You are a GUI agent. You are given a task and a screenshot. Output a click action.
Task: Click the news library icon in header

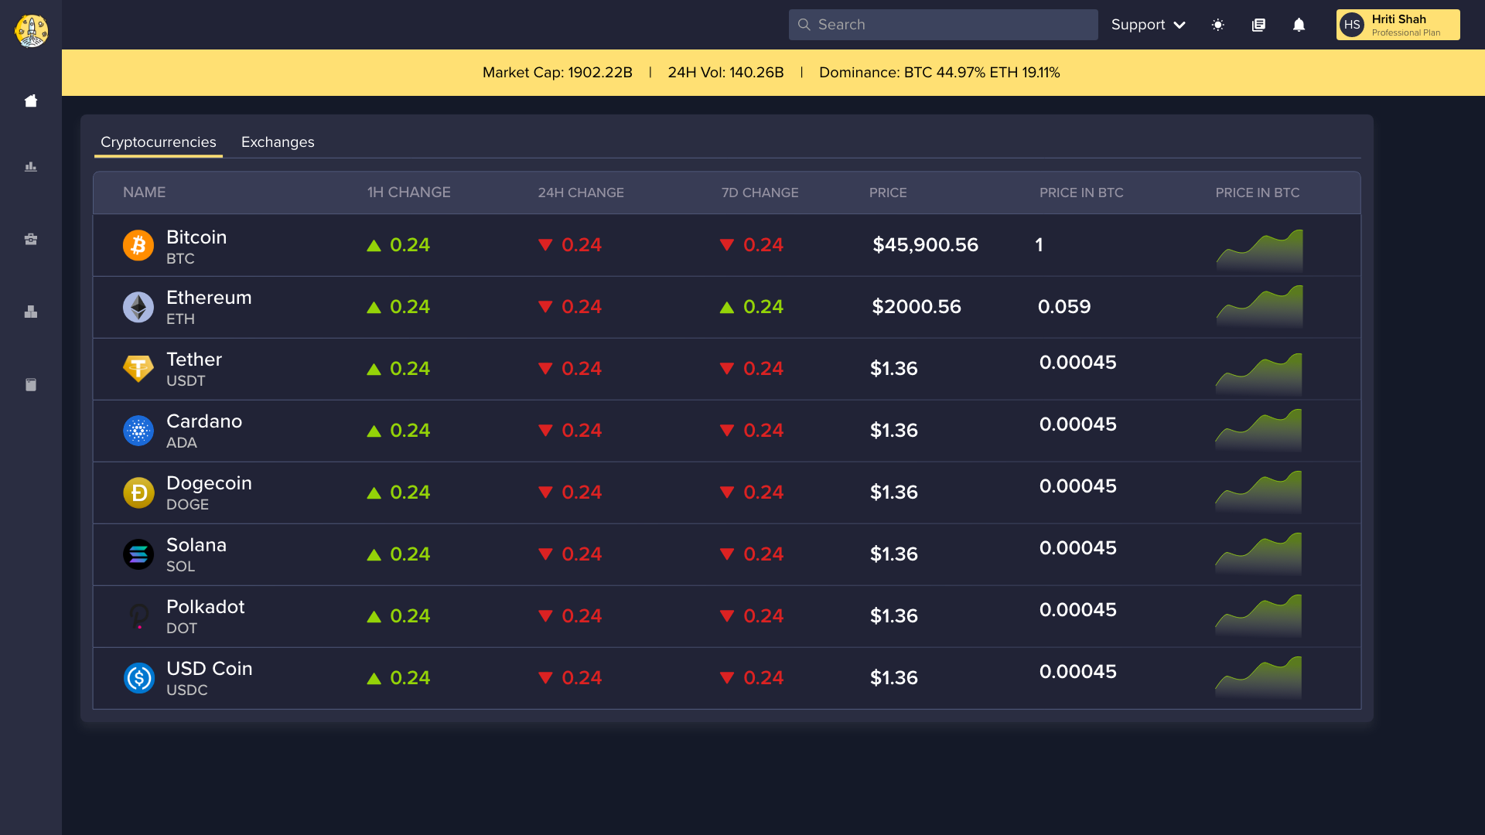[1258, 25]
